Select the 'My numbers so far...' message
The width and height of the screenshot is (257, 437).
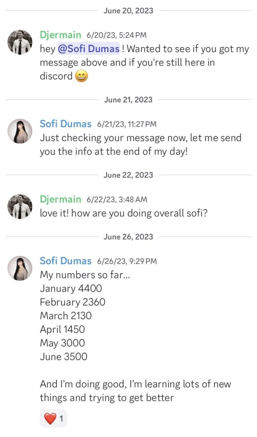pos(136,336)
